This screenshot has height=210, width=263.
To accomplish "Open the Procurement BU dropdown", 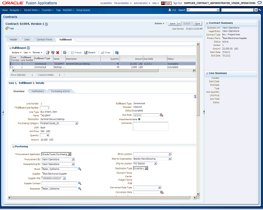I will (73, 160).
